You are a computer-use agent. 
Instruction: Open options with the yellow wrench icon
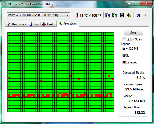[x=129, y=15]
